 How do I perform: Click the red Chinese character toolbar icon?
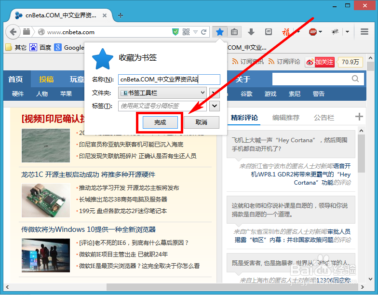pyautogui.click(x=286, y=32)
